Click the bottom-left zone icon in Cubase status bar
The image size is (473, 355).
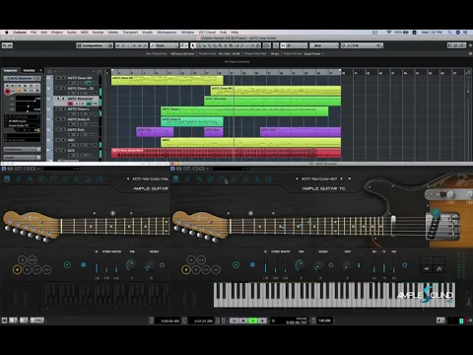[4, 320]
